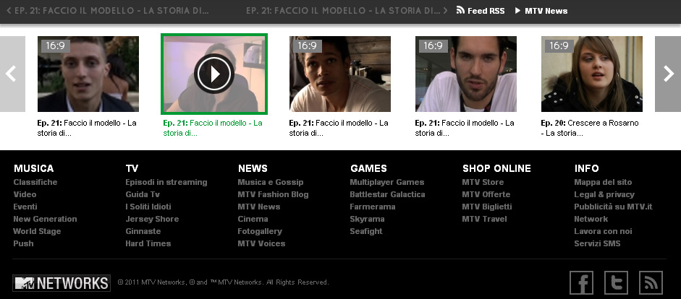The width and height of the screenshot is (681, 299).
Task: Open Legal & privacy page
Action: tap(604, 194)
